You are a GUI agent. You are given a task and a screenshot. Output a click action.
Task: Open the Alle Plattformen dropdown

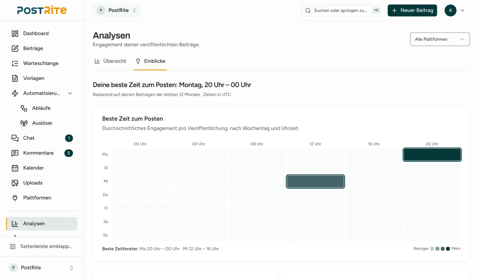440,39
